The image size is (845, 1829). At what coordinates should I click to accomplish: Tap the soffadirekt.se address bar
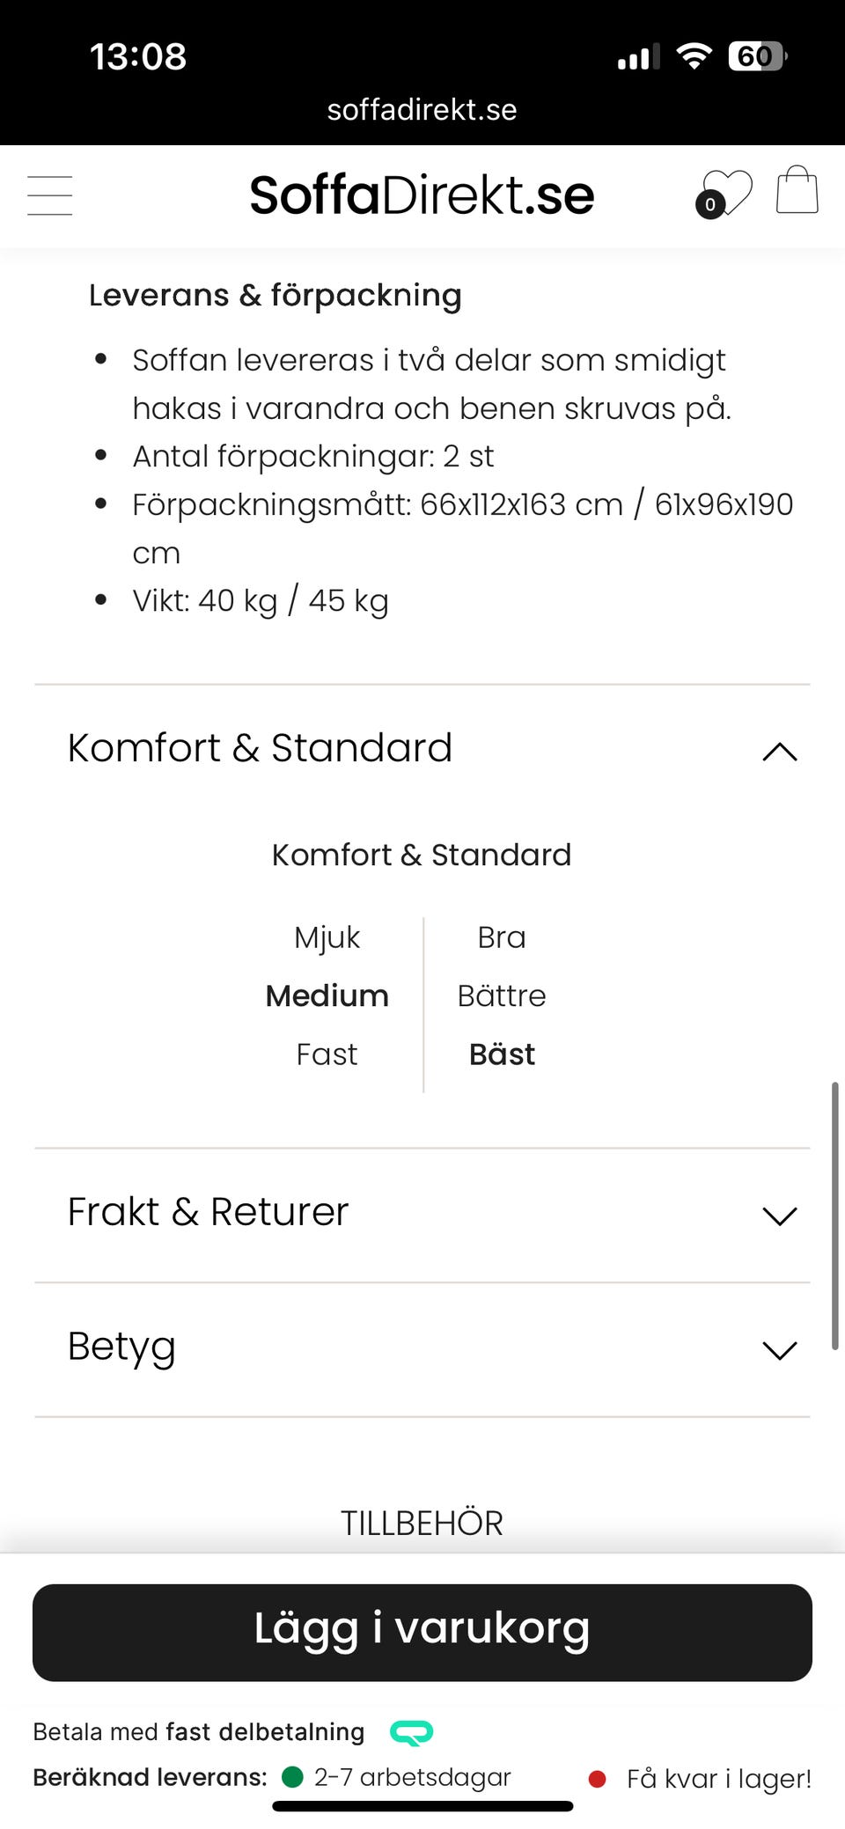(422, 110)
